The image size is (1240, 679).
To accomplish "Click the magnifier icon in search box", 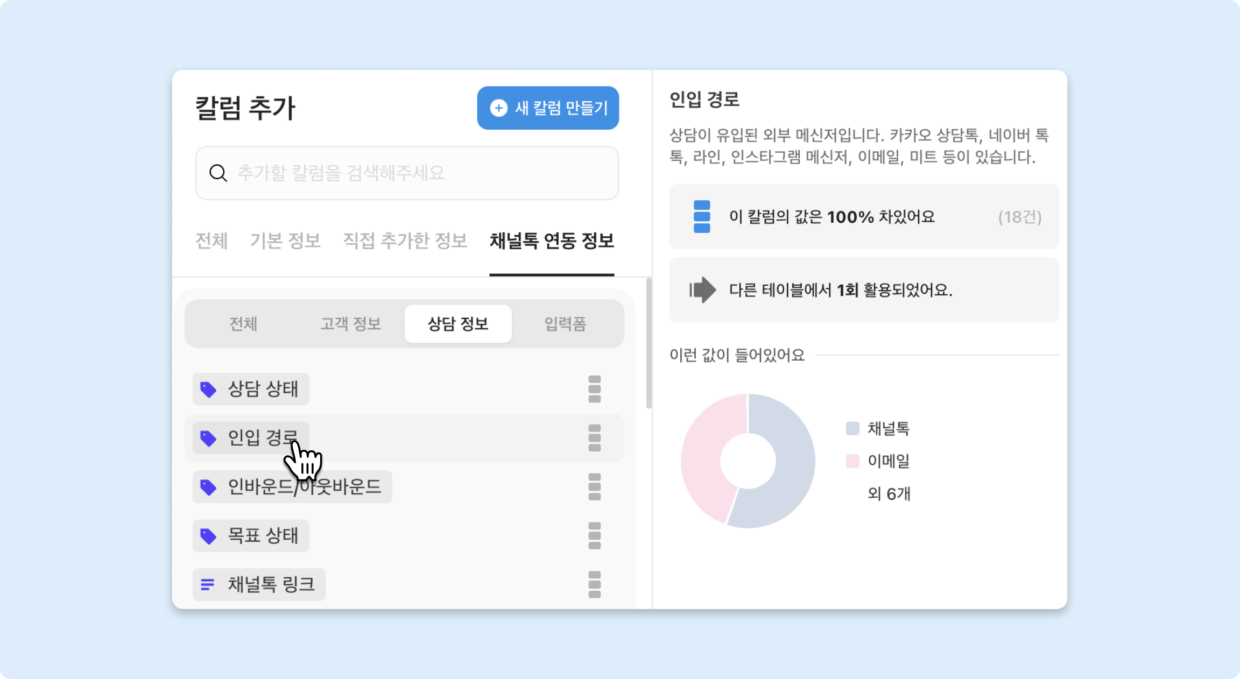I will [218, 173].
